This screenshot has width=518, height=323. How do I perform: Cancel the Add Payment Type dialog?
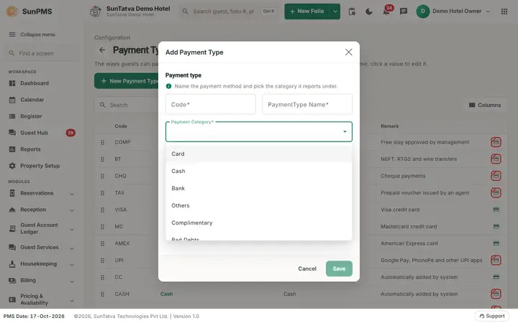click(307, 268)
